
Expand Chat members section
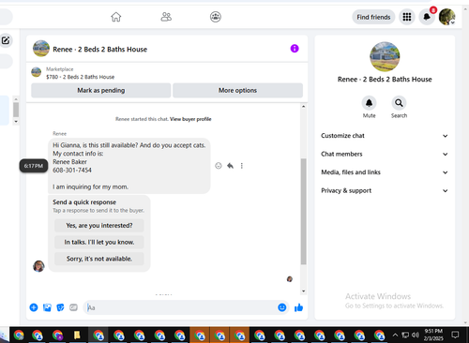(385, 154)
